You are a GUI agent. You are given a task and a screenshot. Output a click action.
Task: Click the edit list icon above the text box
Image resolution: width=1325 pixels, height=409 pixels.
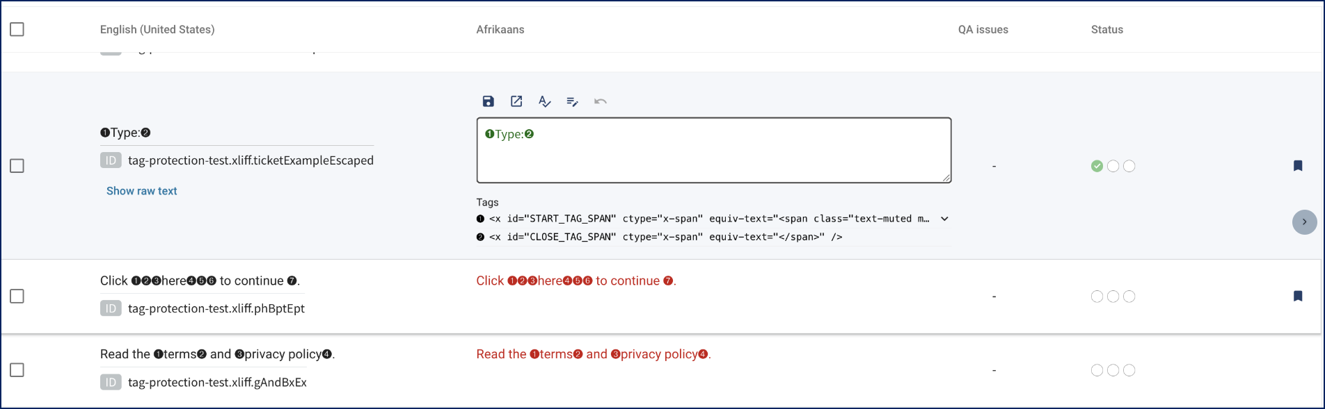[x=572, y=101]
